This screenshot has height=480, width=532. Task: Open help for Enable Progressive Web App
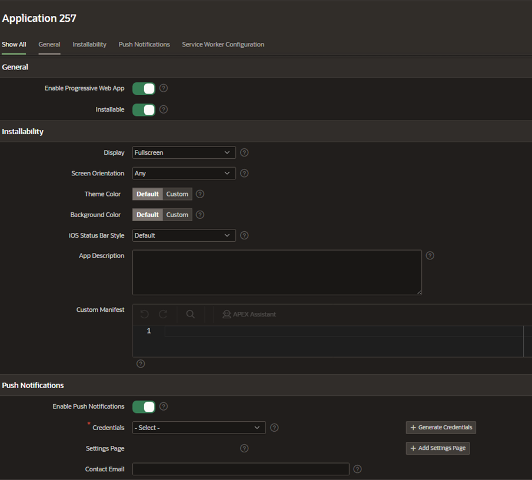click(x=164, y=88)
